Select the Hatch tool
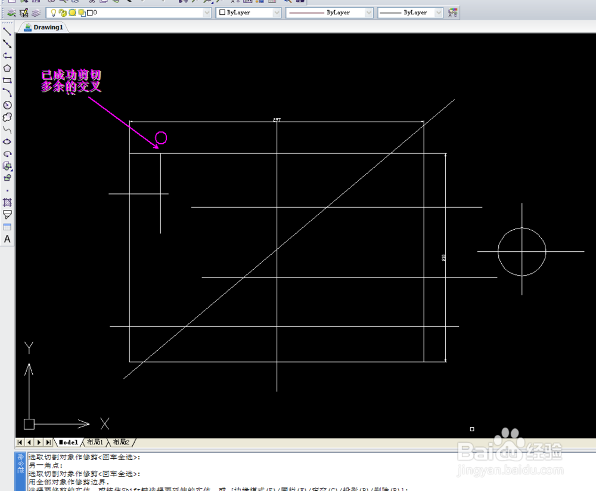596x491 pixels. (7, 202)
